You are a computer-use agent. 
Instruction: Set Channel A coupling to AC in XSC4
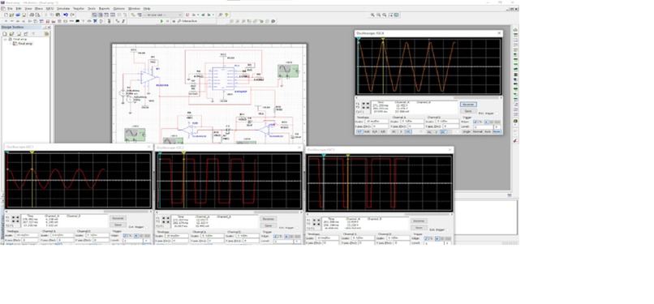click(394, 131)
